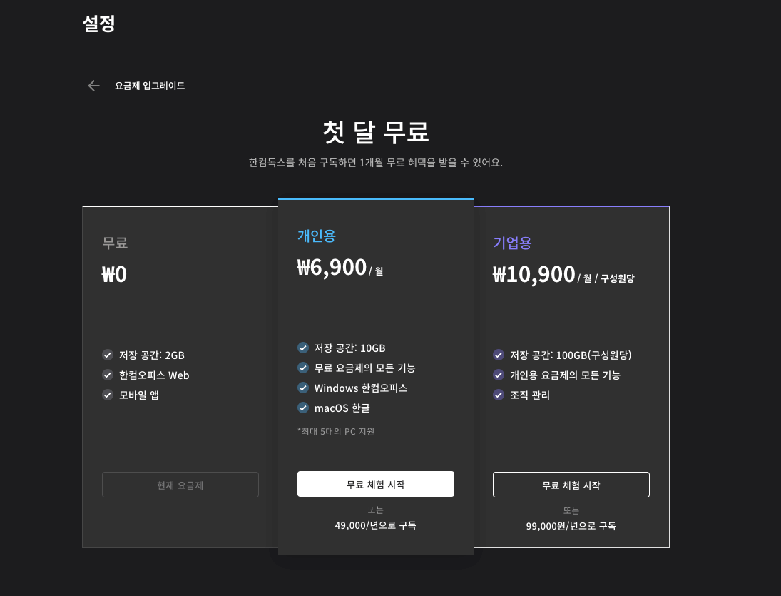The image size is (781, 596).
Task: Click the 요금제 업그레이드 label
Action: pos(150,85)
